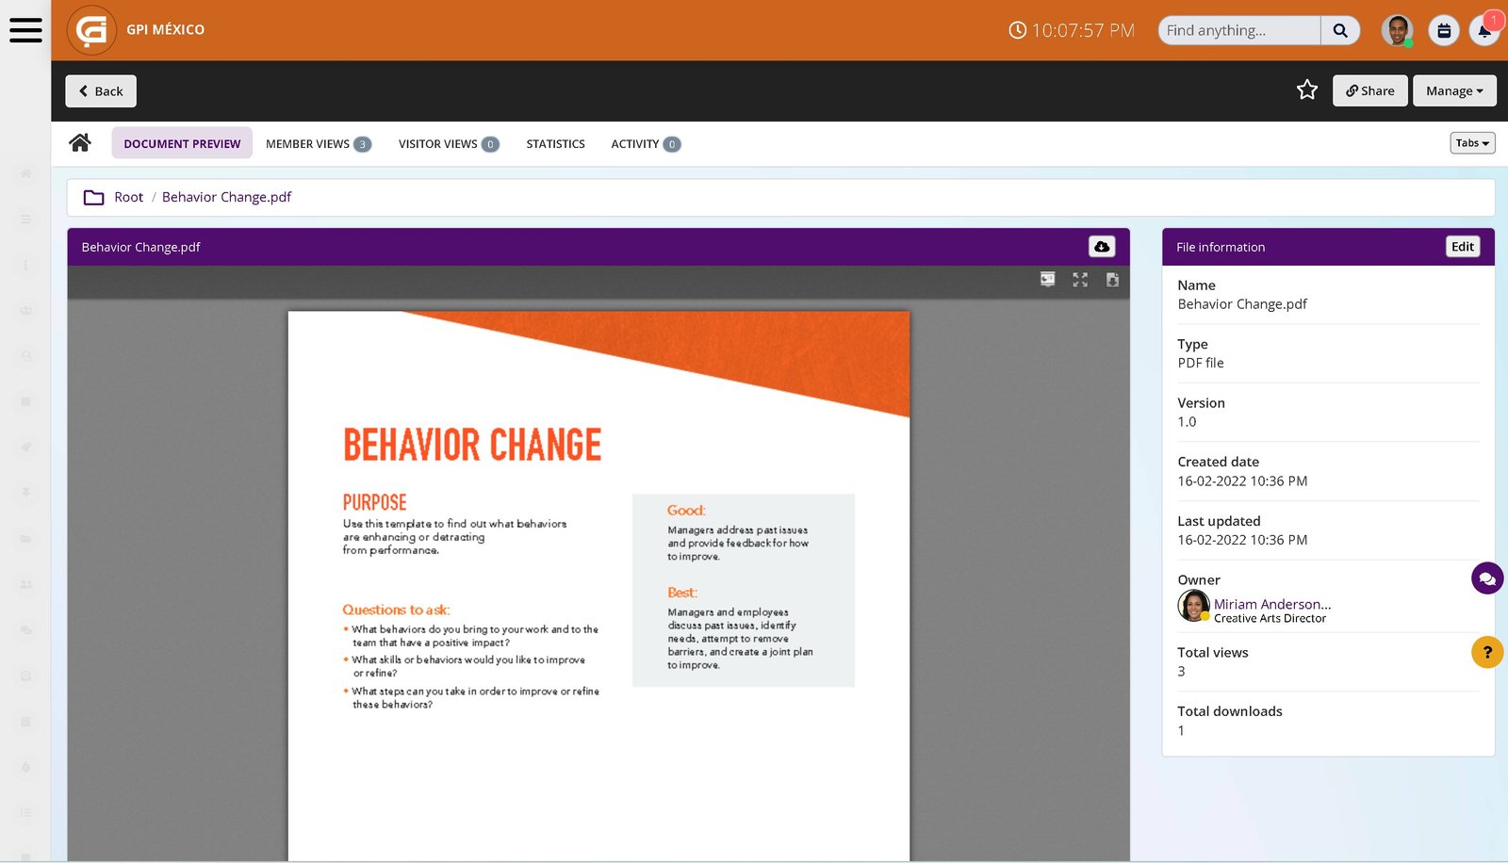The width and height of the screenshot is (1508, 863).
Task: Expand the Manage dropdown
Action: pos(1453,90)
